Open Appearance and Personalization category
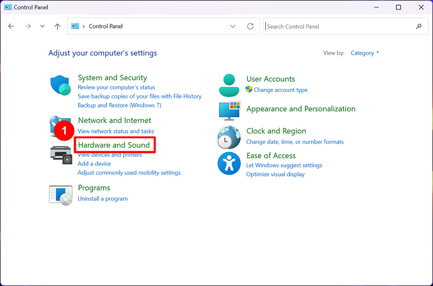The image size is (433, 286). coord(301,109)
